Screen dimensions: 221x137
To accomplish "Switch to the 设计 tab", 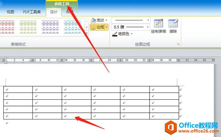I will (54, 12).
